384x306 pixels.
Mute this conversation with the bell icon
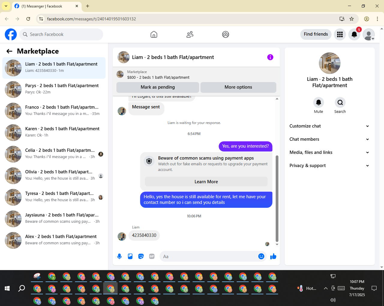point(319,102)
